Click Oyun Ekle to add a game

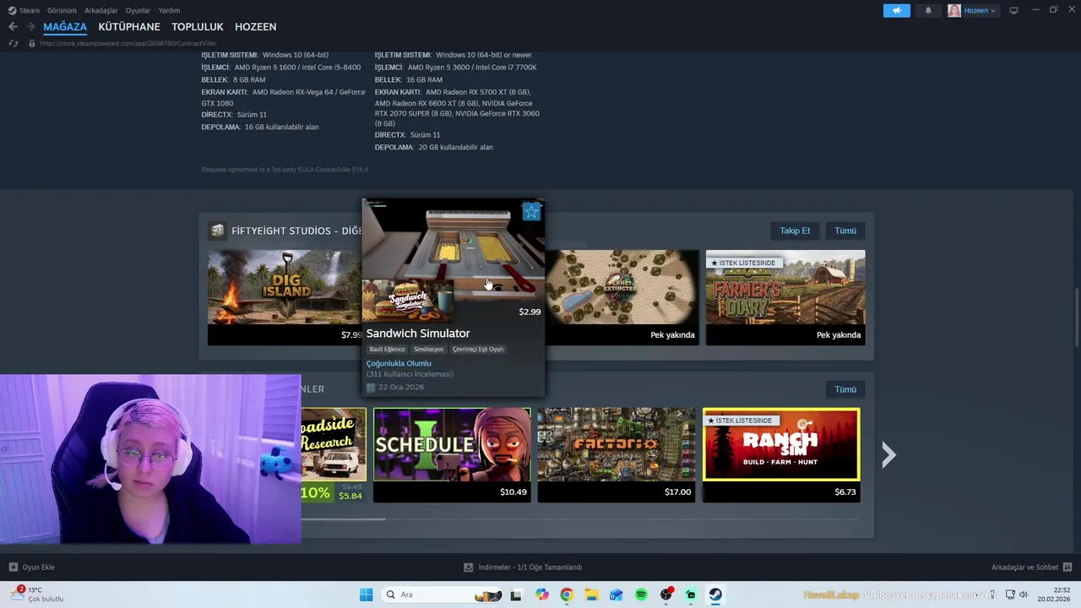click(32, 567)
